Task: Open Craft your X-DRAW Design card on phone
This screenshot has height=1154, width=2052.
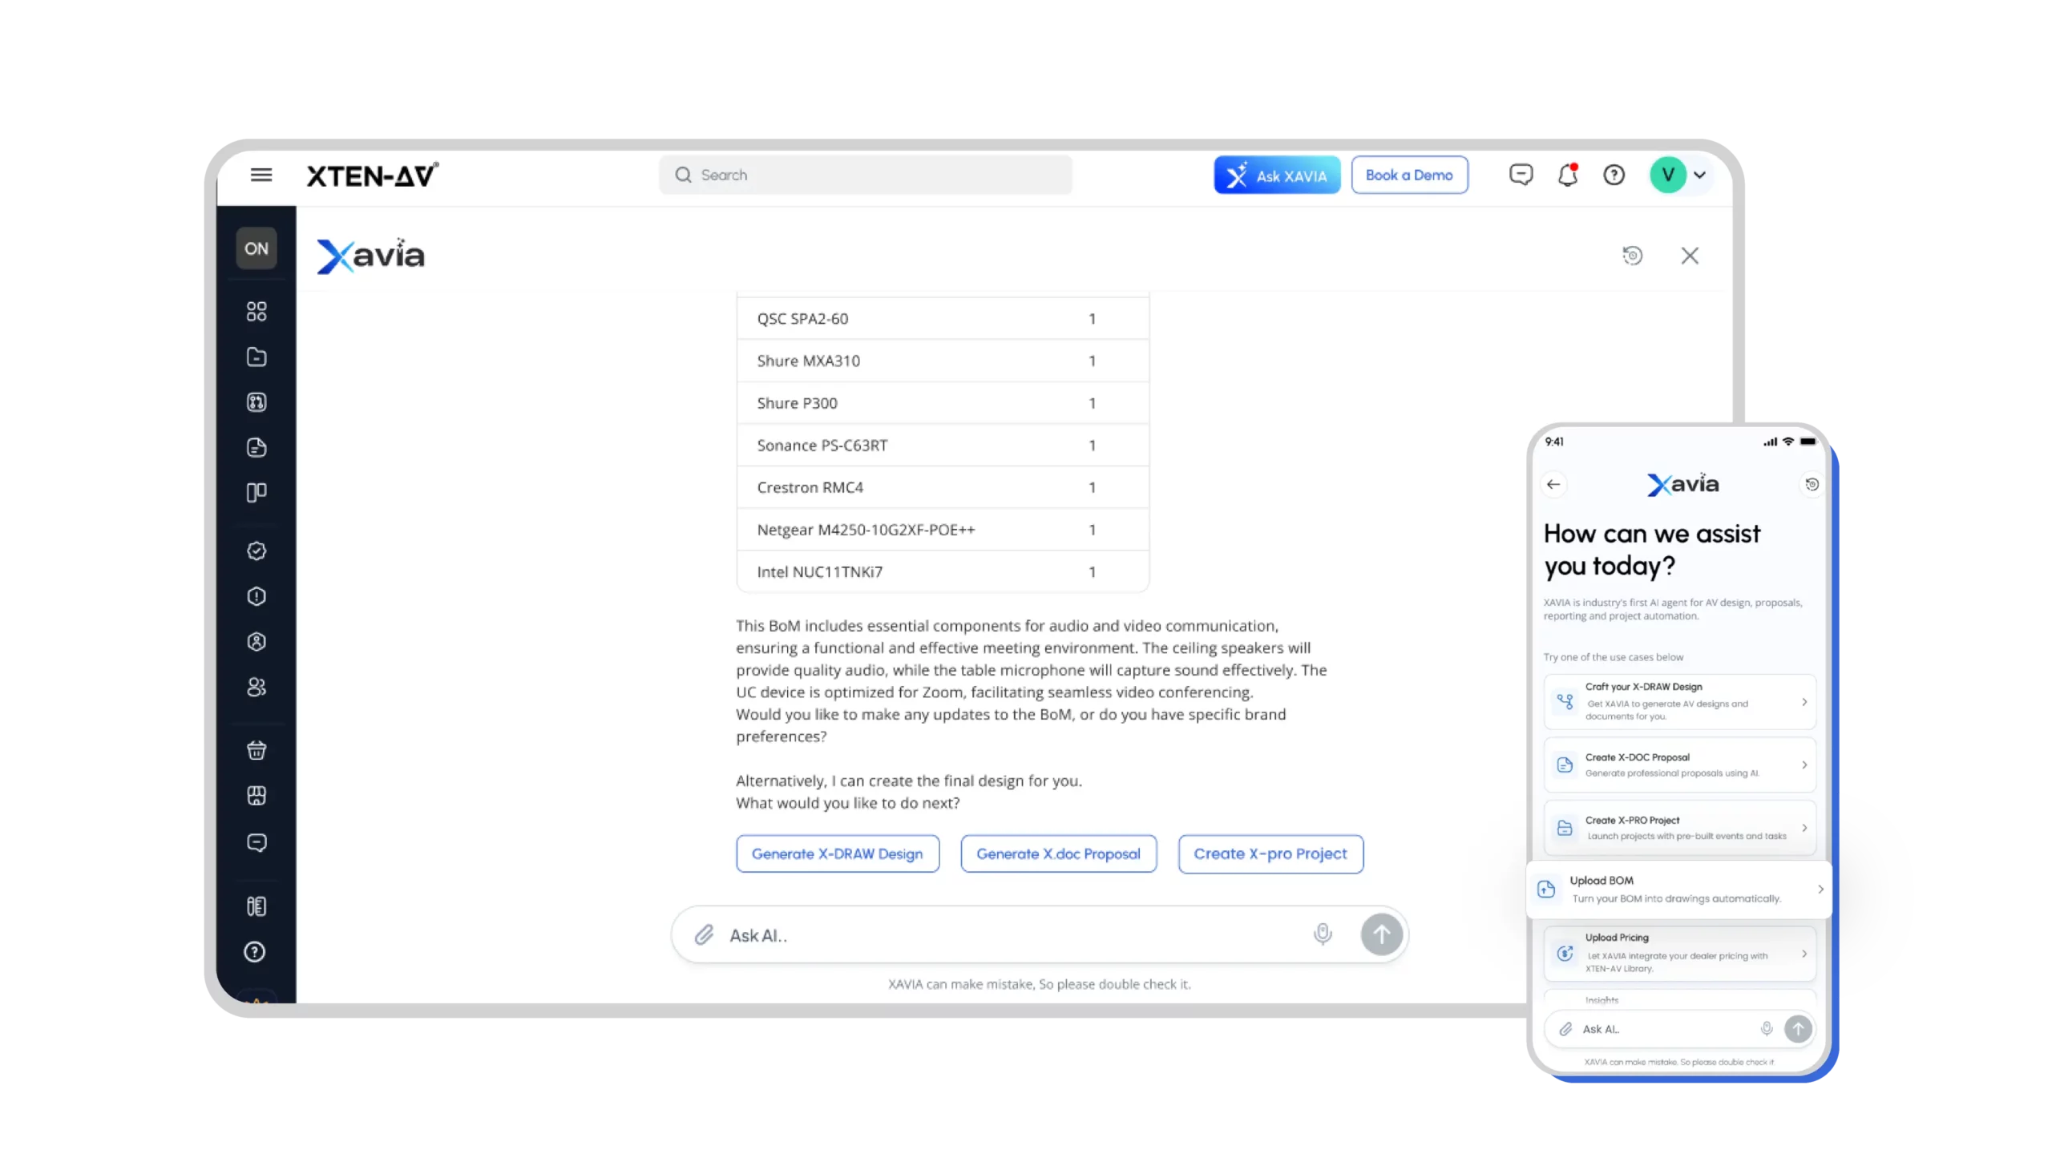Action: [1678, 701]
